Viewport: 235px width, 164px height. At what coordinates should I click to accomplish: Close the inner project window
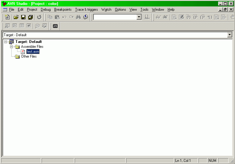pos(231,10)
